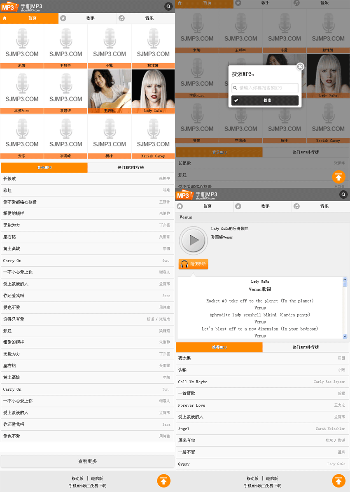Click the 手机MP3 logo on the Venus page
Viewport: 350px width, 492px height.
(197, 195)
